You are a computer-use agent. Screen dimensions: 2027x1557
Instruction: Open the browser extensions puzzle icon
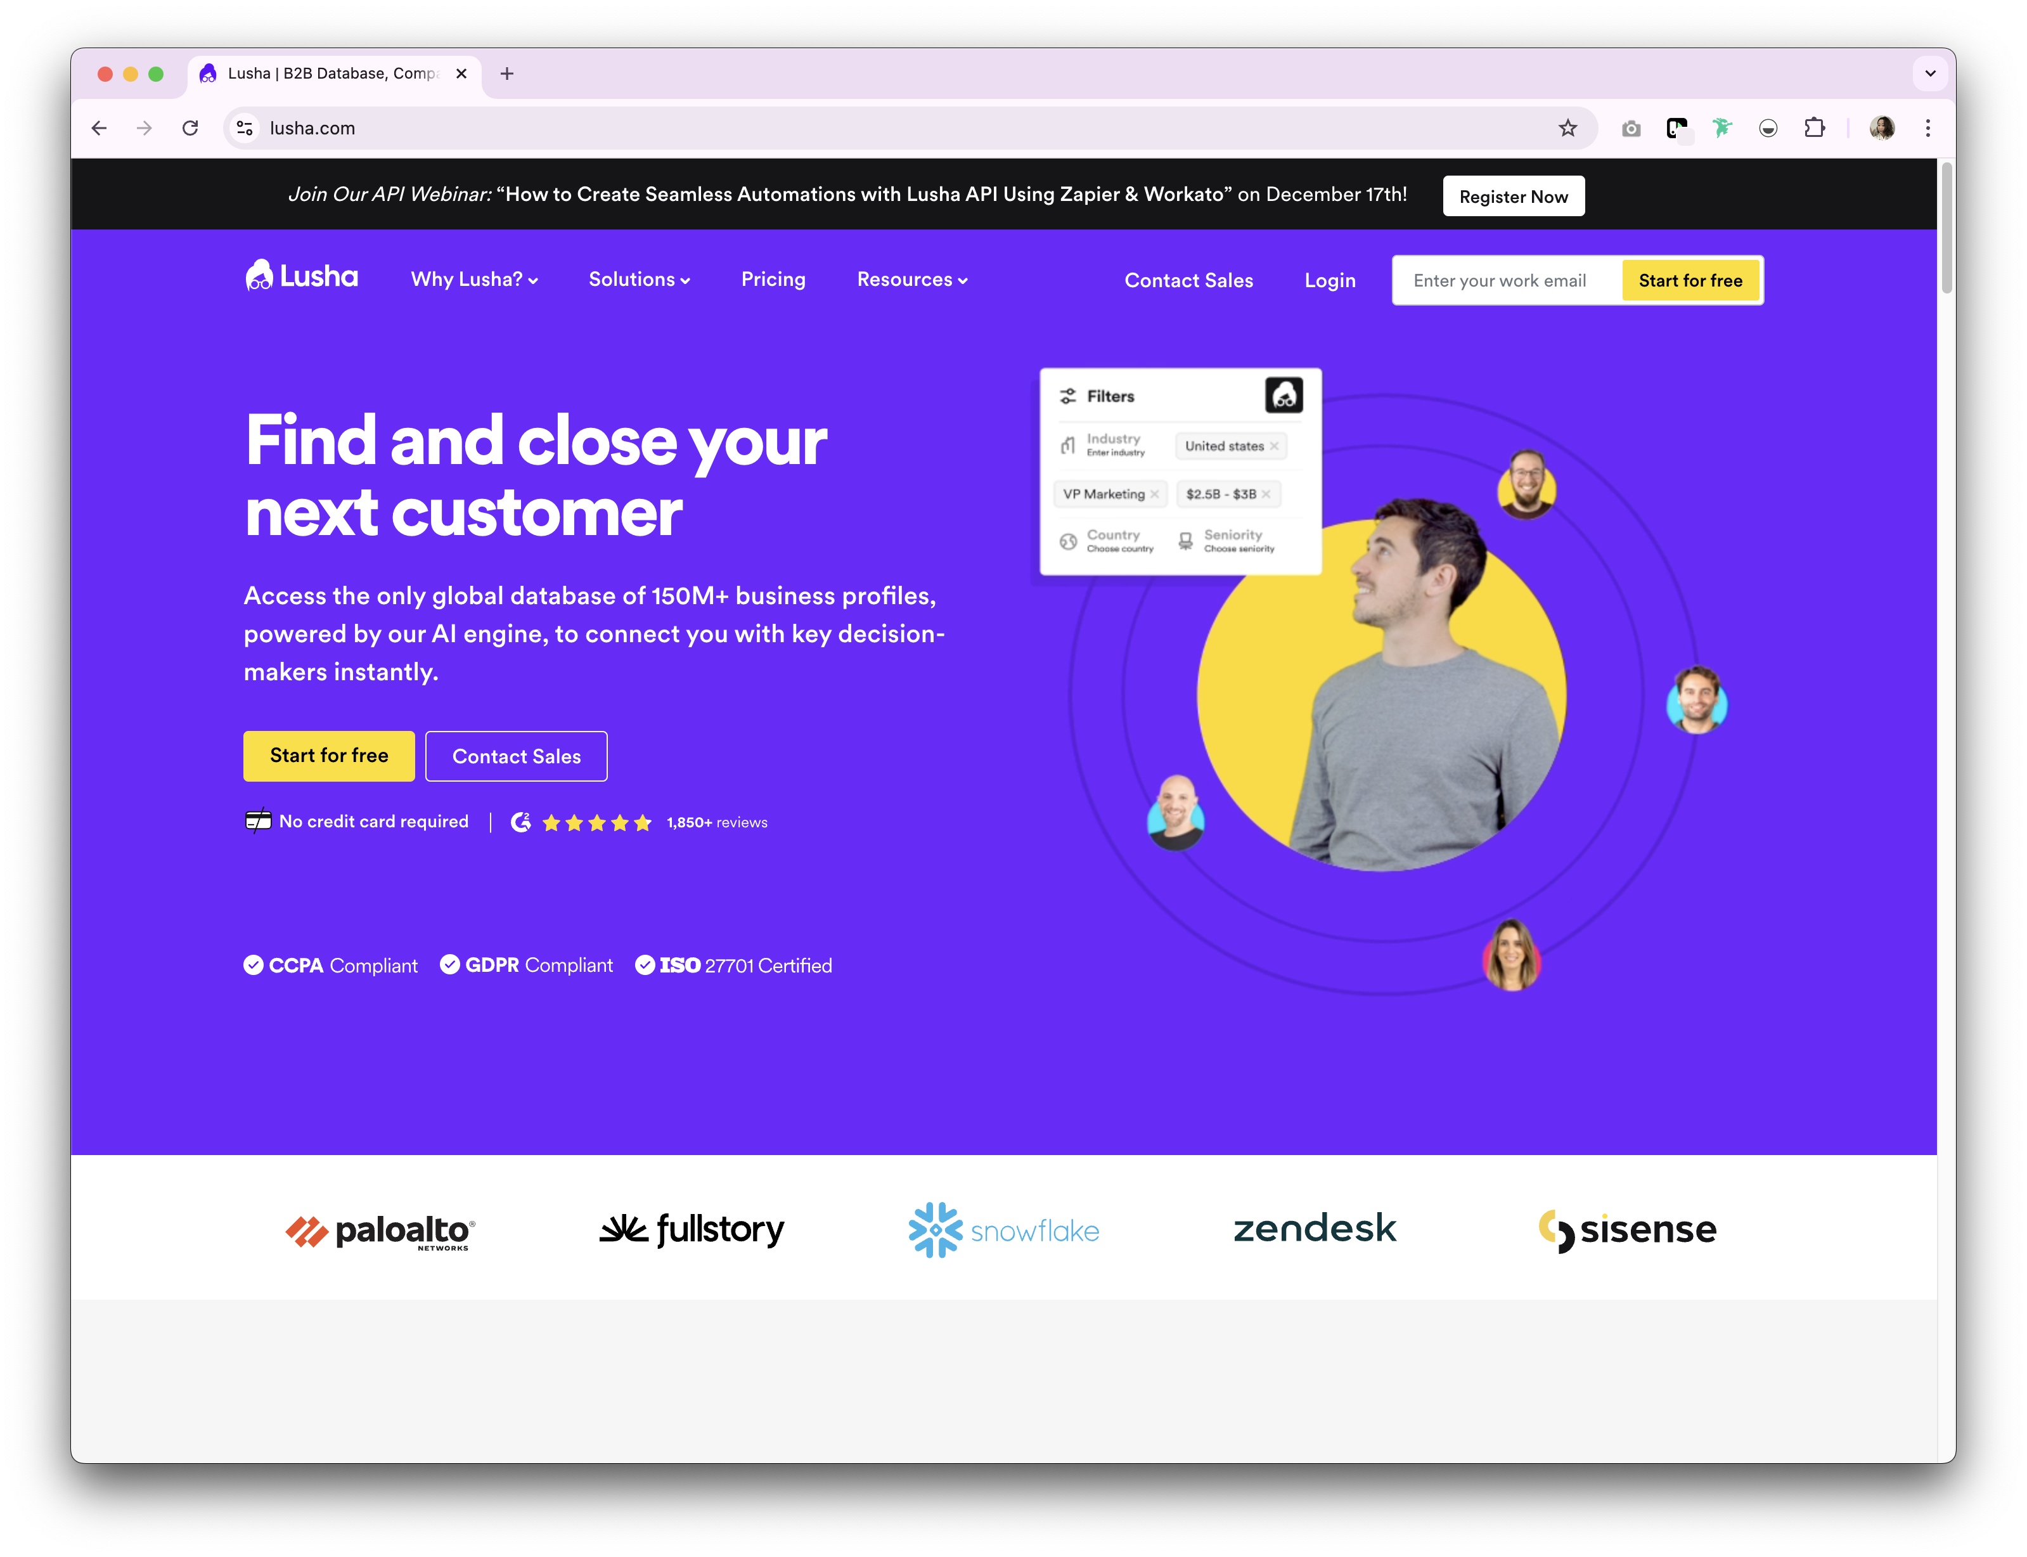click(1814, 128)
